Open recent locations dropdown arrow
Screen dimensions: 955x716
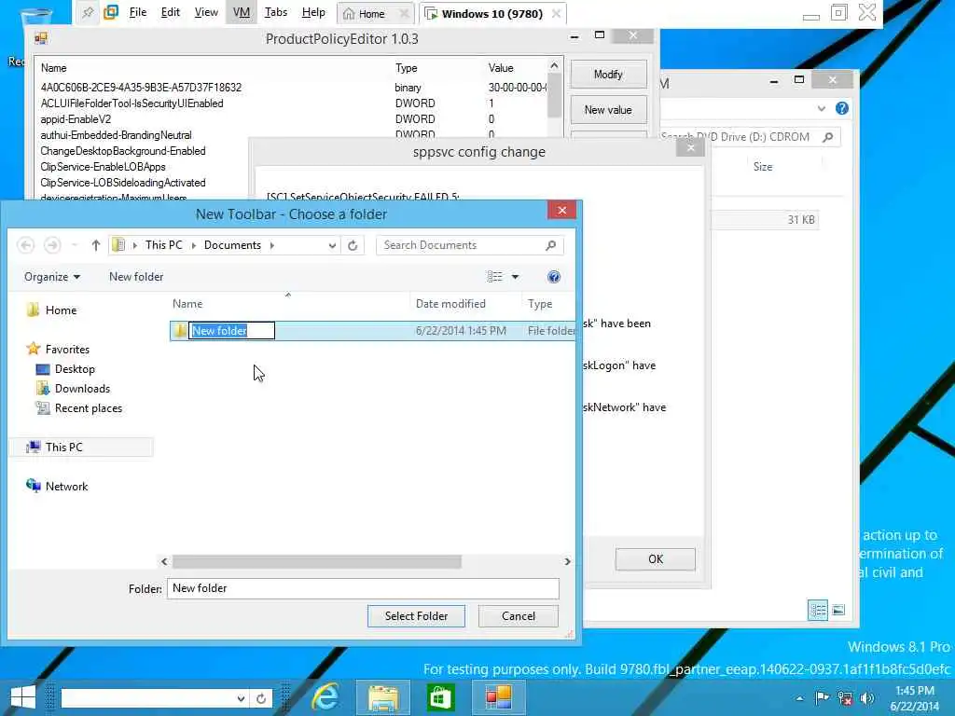pos(75,245)
